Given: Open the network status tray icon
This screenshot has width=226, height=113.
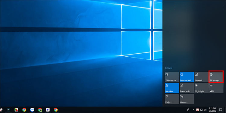Looking at the screenshot, I should click(x=202, y=110).
